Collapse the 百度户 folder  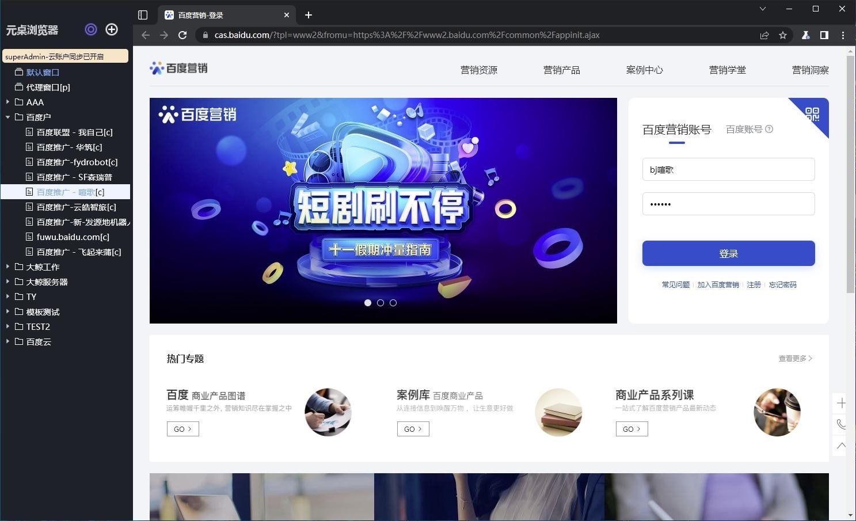(x=7, y=117)
